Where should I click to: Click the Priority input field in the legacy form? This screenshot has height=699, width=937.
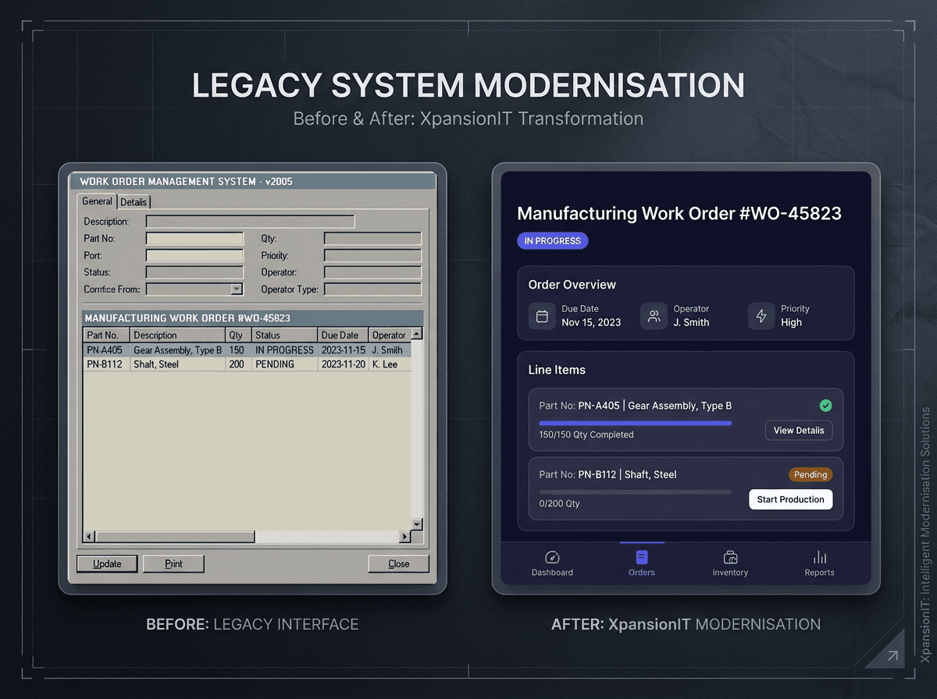[x=372, y=256]
